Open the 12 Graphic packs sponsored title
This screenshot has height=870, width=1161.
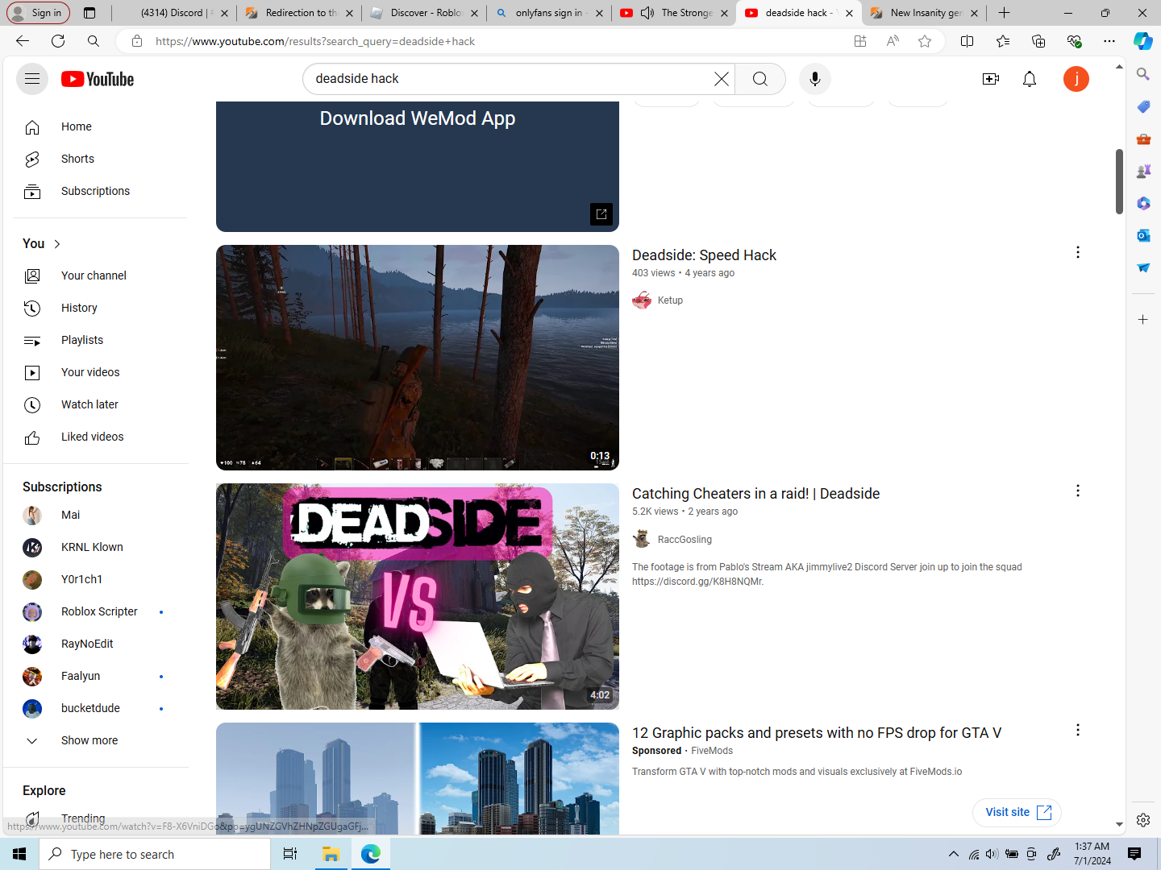817,733
